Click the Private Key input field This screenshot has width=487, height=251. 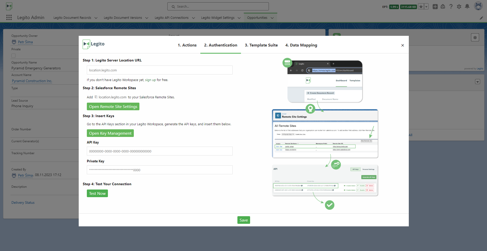159,170
